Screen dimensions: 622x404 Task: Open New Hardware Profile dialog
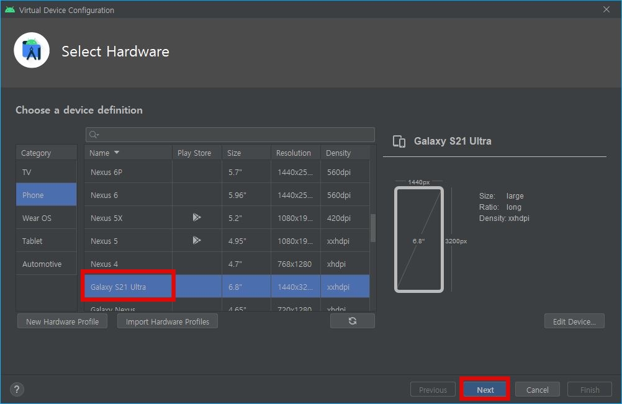click(x=62, y=321)
